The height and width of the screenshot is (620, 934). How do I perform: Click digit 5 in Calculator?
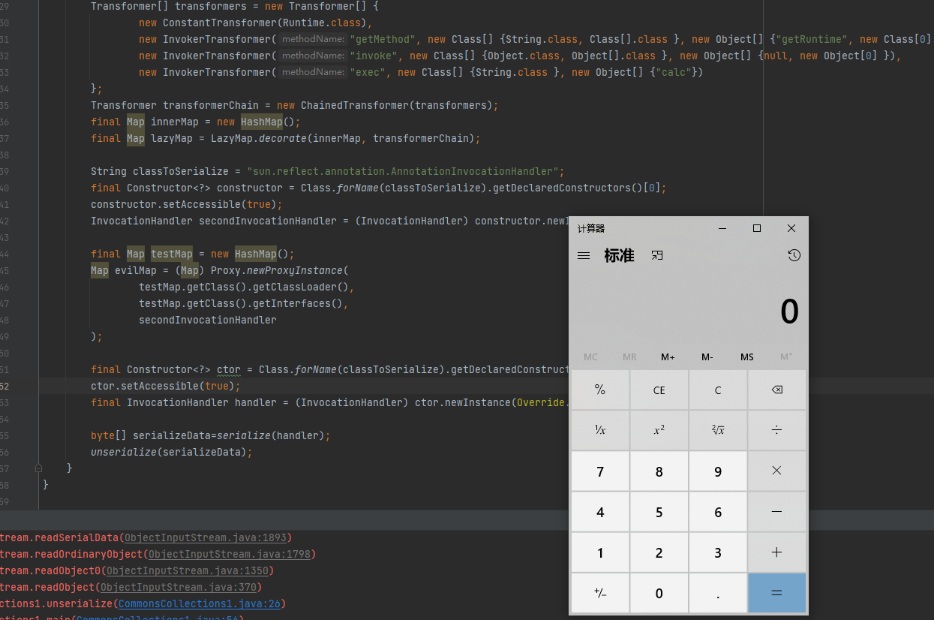point(659,512)
